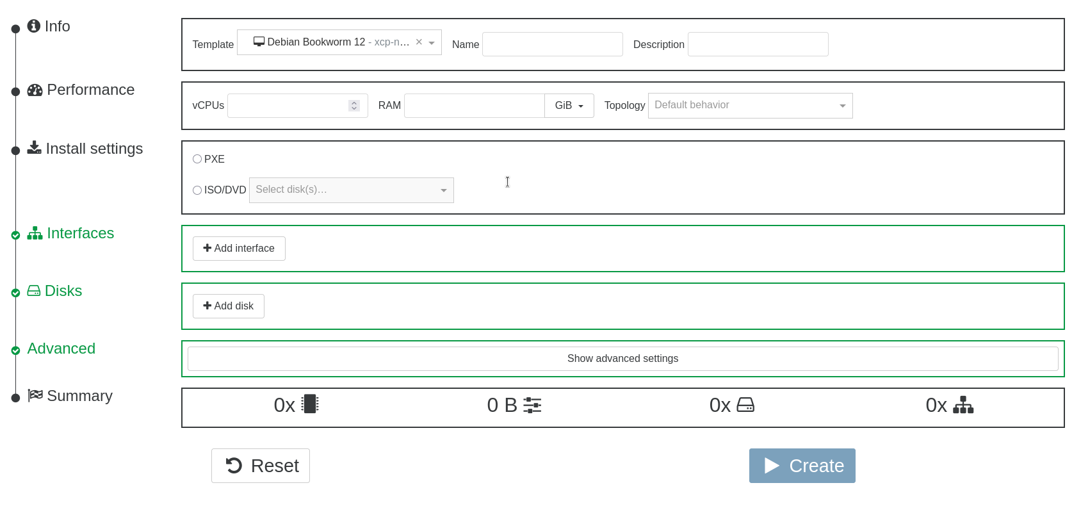Screen dimensions: 1081x508
Task: Click the Performance dashboard icon
Action: pos(35,90)
